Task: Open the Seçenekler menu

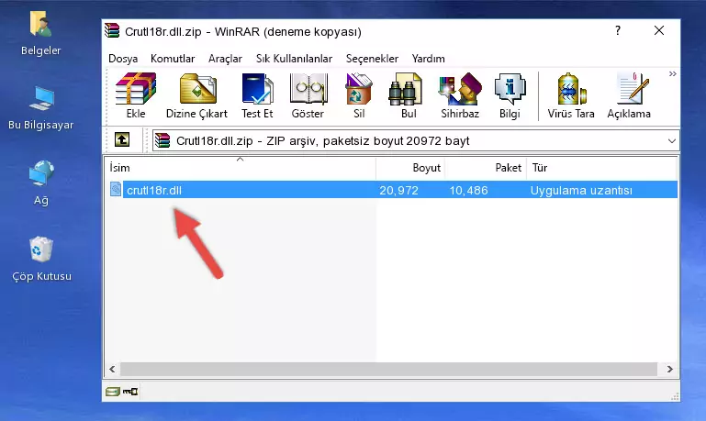Action: (x=372, y=59)
